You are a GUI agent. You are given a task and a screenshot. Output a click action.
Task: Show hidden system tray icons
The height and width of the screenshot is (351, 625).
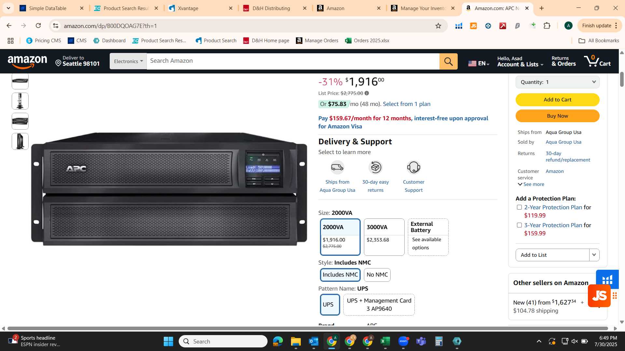click(x=539, y=341)
